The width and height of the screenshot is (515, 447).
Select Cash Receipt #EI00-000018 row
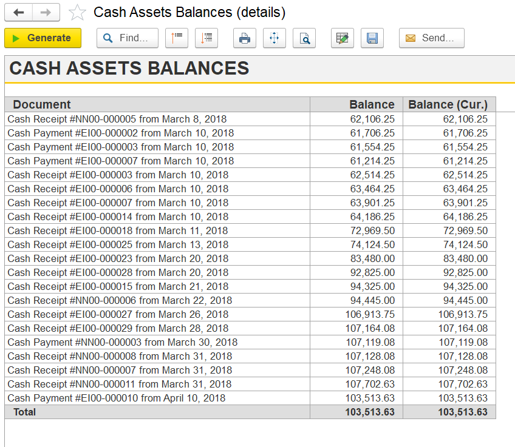pos(118,230)
